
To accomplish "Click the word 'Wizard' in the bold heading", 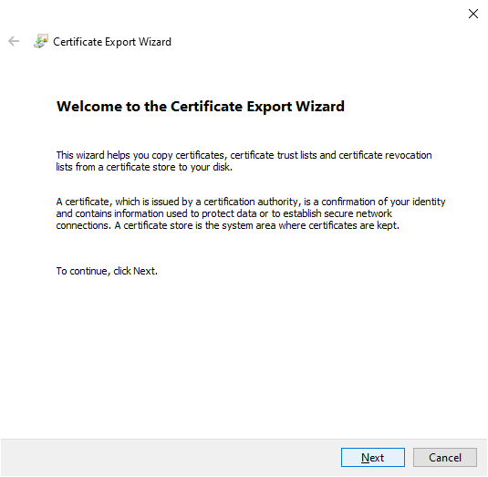I will [x=320, y=107].
